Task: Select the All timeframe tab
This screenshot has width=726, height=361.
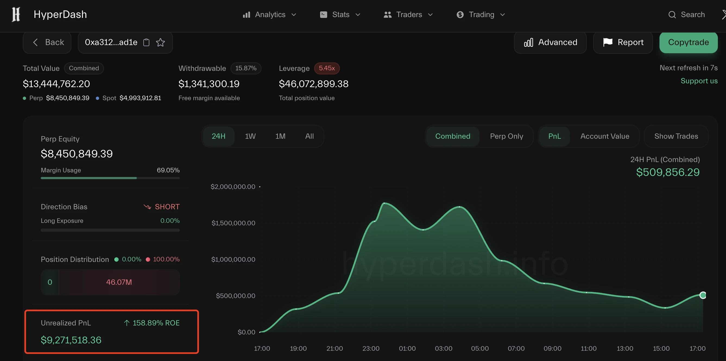Action: [310, 136]
